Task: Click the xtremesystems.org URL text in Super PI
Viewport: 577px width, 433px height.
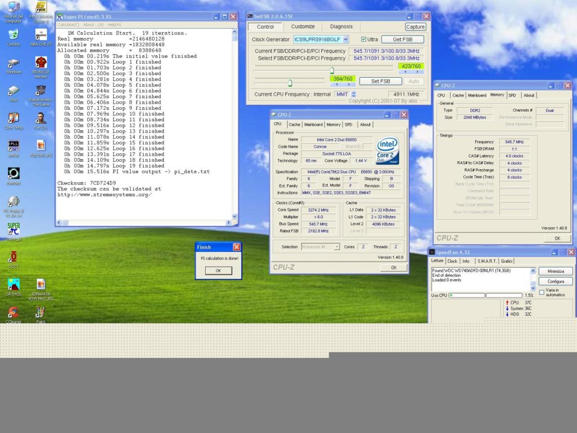Action: point(104,195)
